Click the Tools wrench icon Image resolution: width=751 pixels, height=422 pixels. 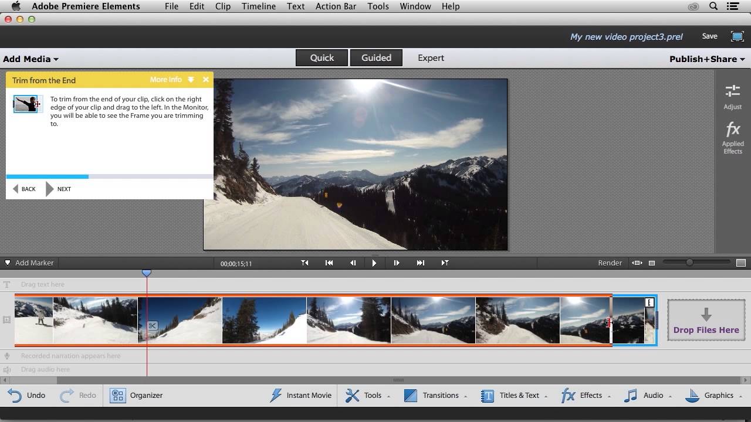point(352,396)
